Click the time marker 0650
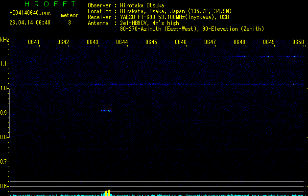 click(298, 42)
